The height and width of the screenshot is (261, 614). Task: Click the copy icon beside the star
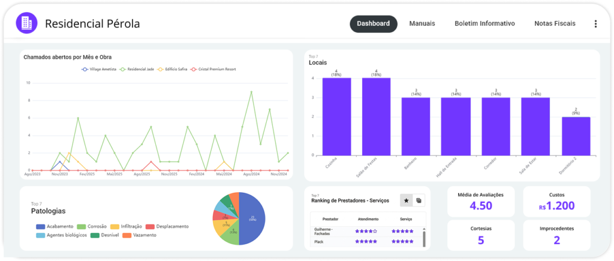419,200
